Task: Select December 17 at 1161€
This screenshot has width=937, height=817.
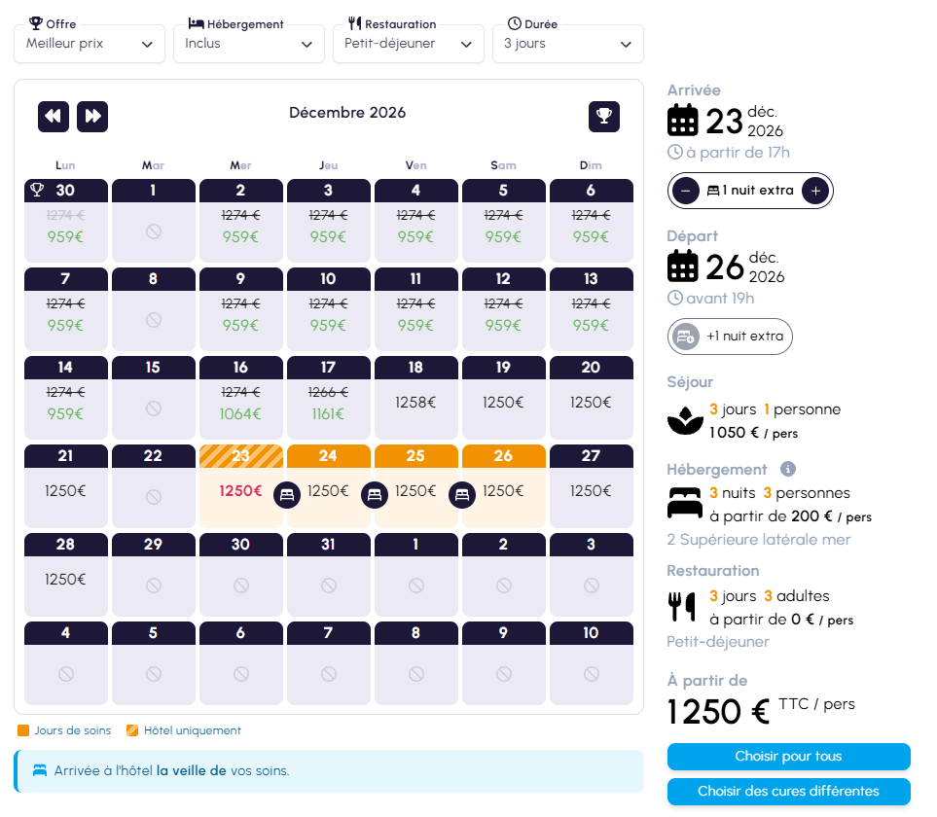Action: point(329,397)
